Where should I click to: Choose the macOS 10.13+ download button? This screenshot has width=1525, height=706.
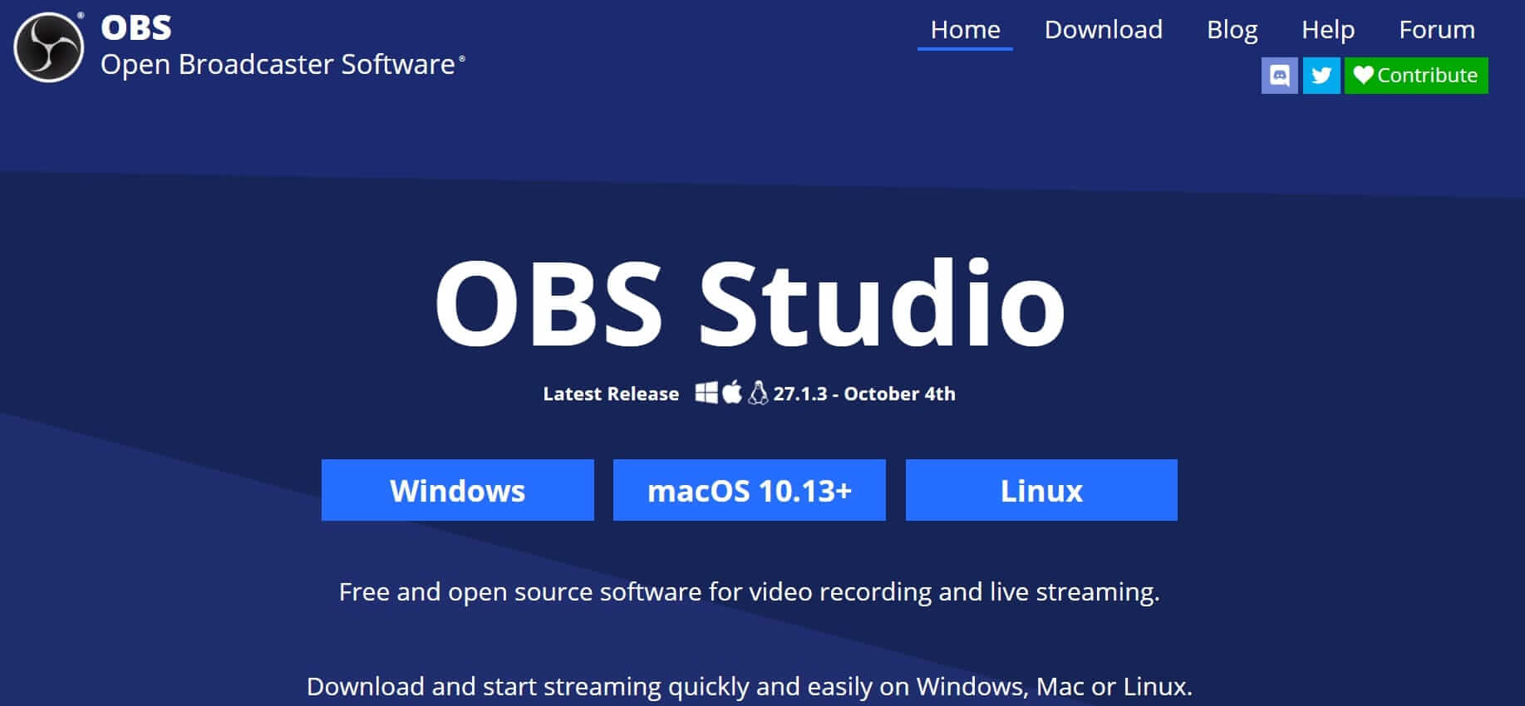(749, 490)
